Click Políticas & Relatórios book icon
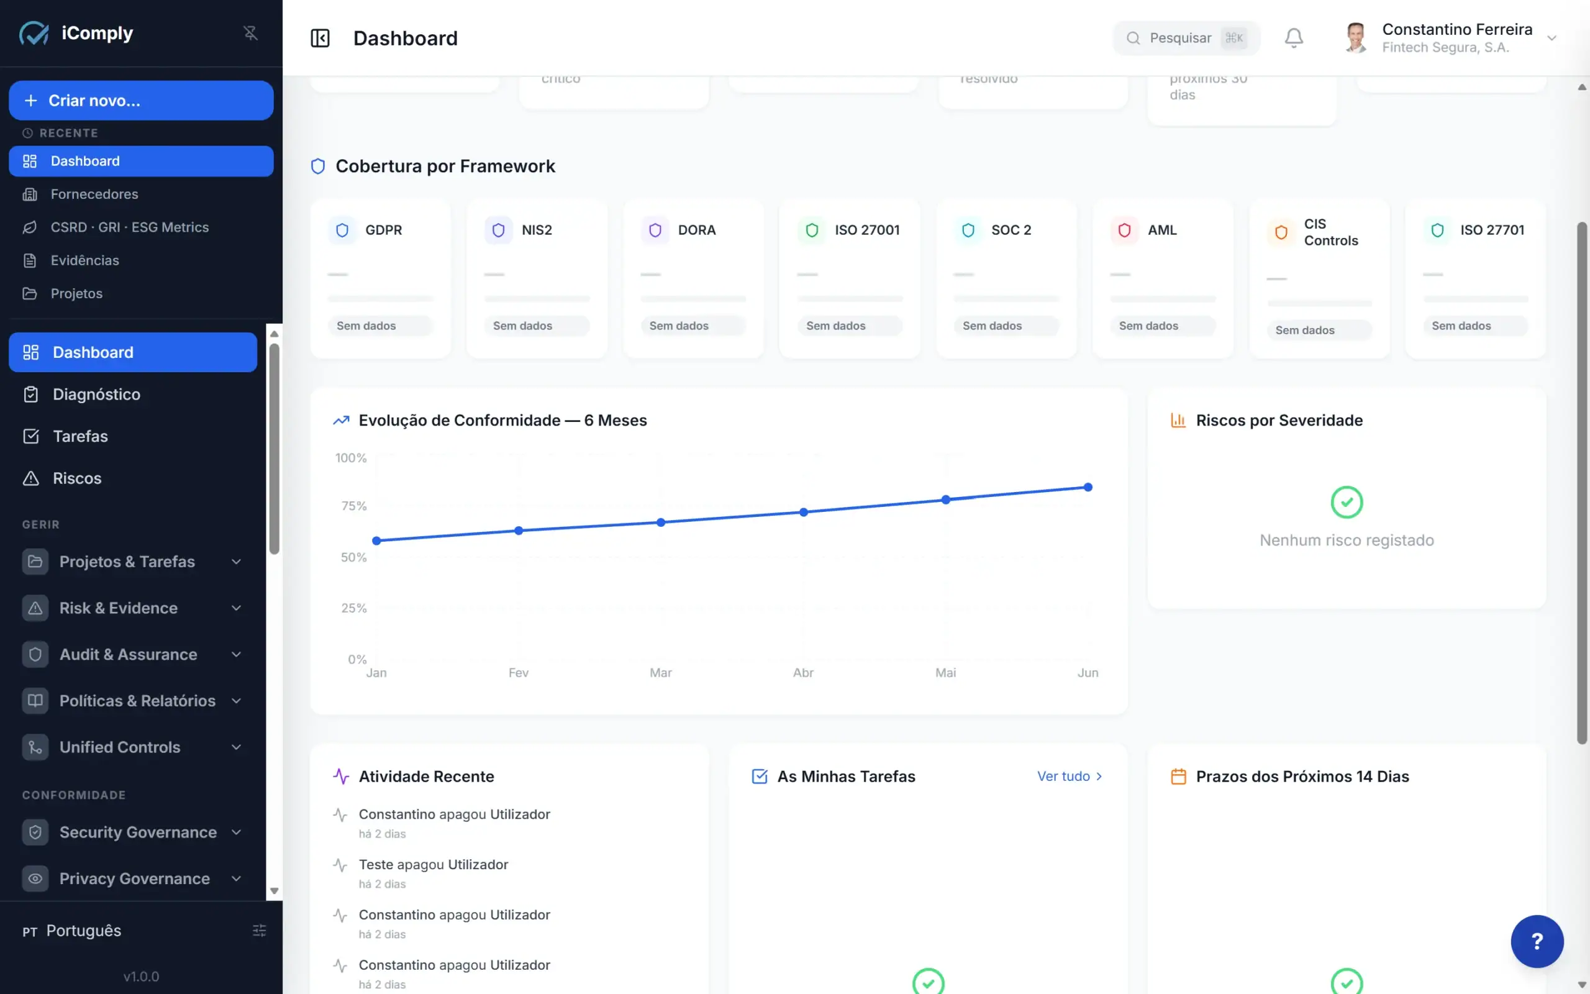 (35, 701)
